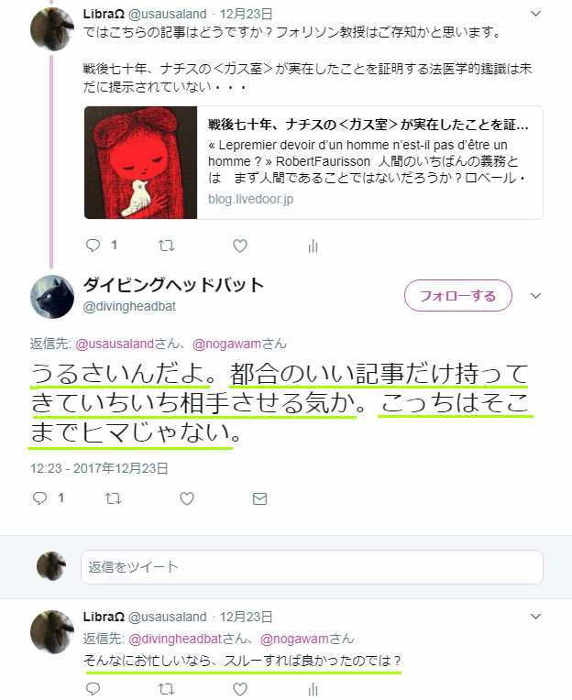Click the 返信をツイート reply field
This screenshot has width=572, height=700.
312,567
